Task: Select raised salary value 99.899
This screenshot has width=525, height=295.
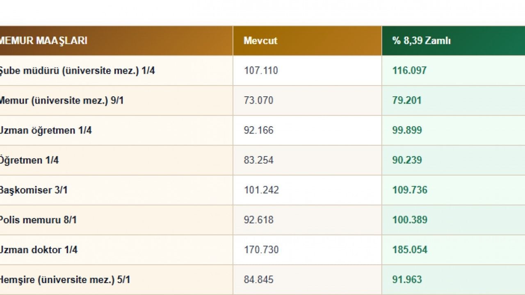Action: coord(407,130)
